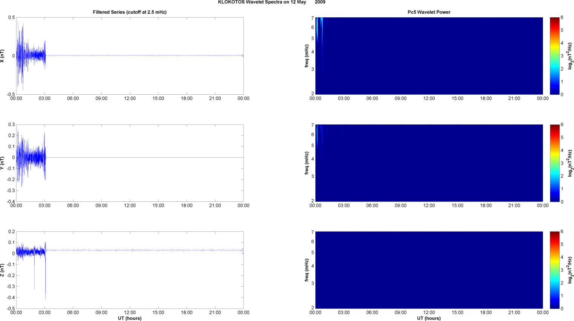Click the '-0.4' tick on the Z (nT) axis
The height and width of the screenshot is (321, 574).
click(10, 298)
